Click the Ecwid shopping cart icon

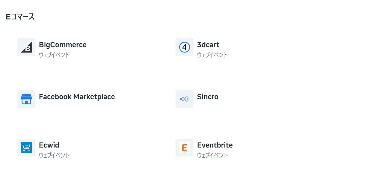(x=26, y=148)
